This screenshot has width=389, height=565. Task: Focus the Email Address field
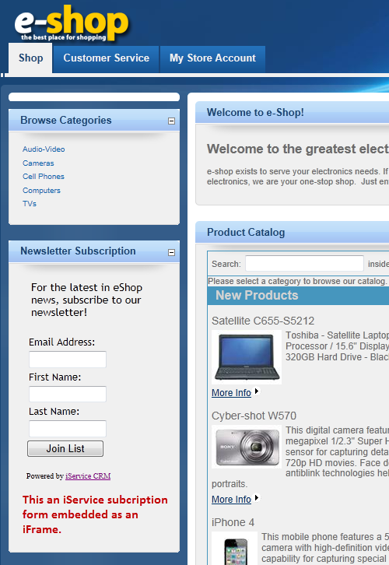68,360
